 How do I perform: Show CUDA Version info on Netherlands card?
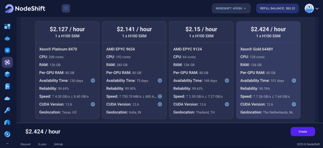pyautogui.click(x=294, y=104)
